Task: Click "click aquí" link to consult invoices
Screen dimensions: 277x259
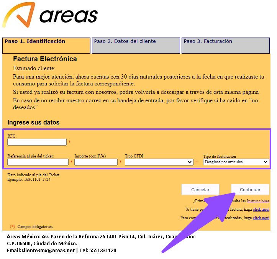Action: tap(261, 218)
